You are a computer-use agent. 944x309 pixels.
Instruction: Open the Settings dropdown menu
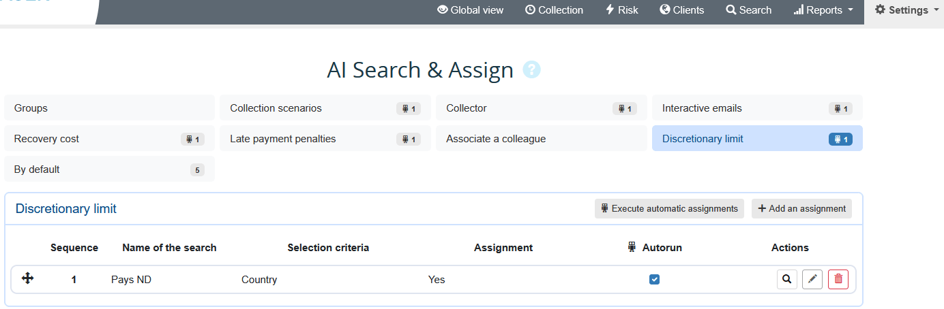tap(904, 10)
